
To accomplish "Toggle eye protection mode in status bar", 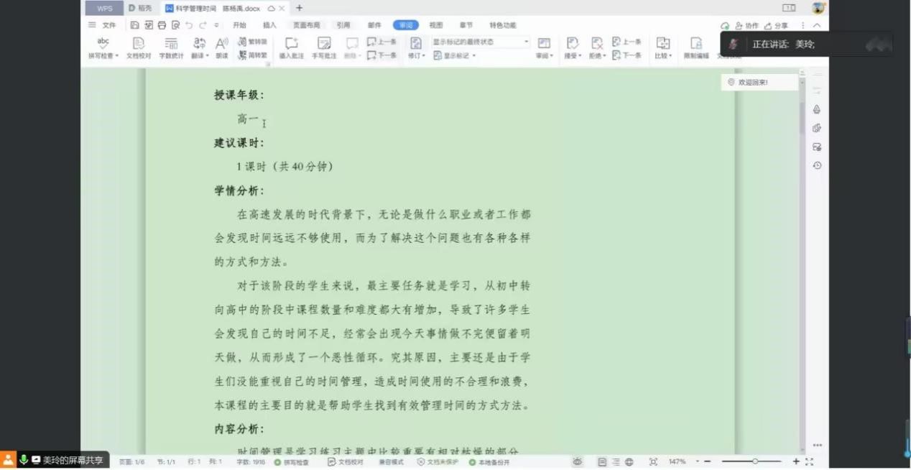I will [x=578, y=462].
